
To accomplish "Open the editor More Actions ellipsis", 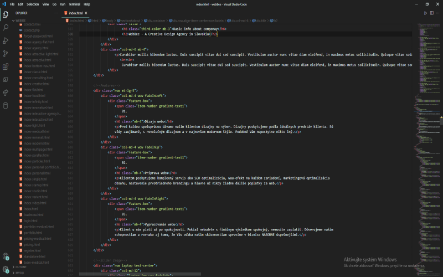I will (x=437, y=13).
